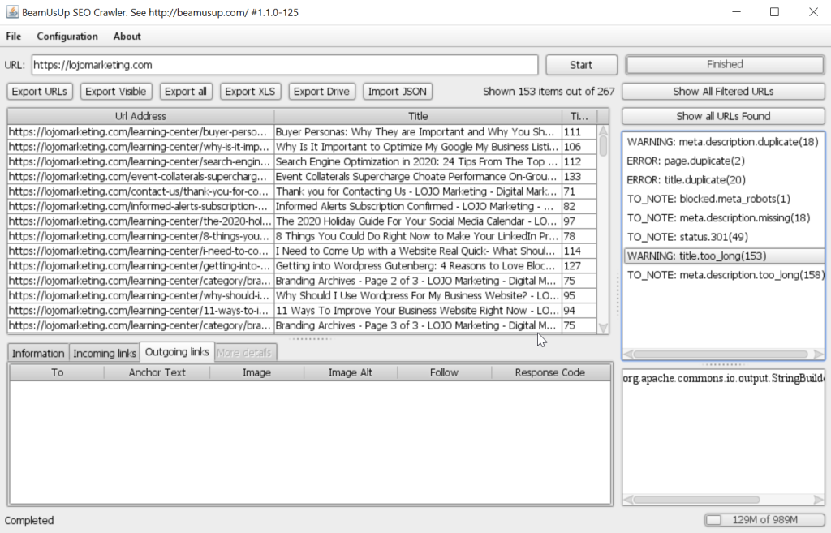Select row Thank you for Contacting Us
Viewport: 831px width, 533px height.
tap(302, 191)
